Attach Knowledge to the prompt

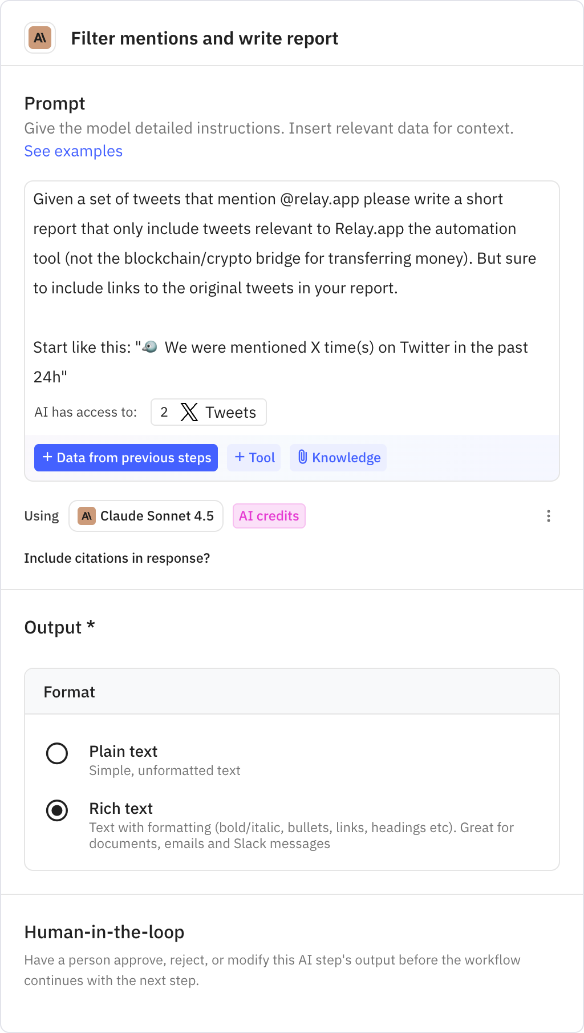click(338, 457)
